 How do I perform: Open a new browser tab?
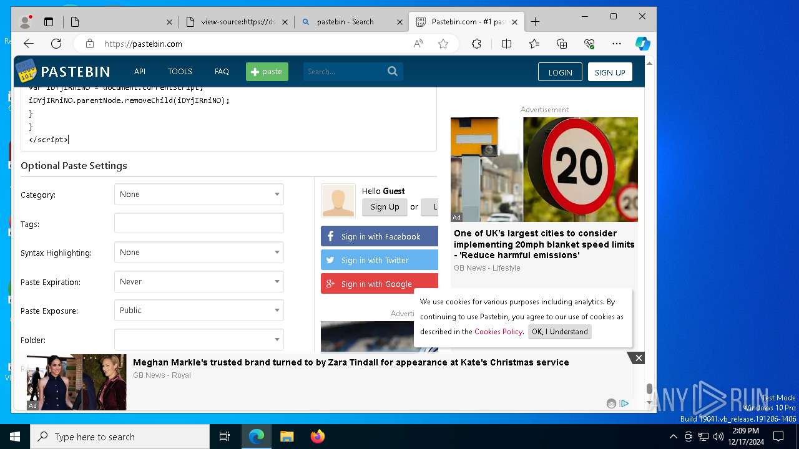click(535, 22)
